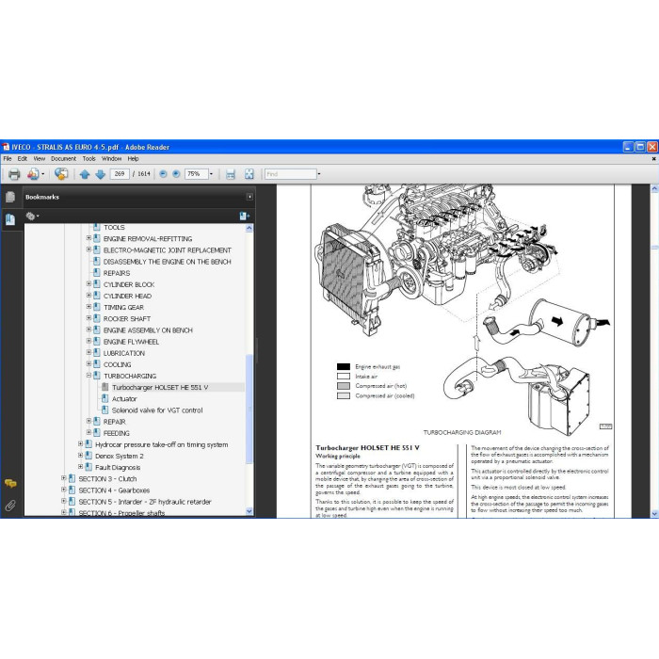Screen dimensions: 659x659
Task: Click bookmark icon beside COOLING
Action: click(x=97, y=364)
